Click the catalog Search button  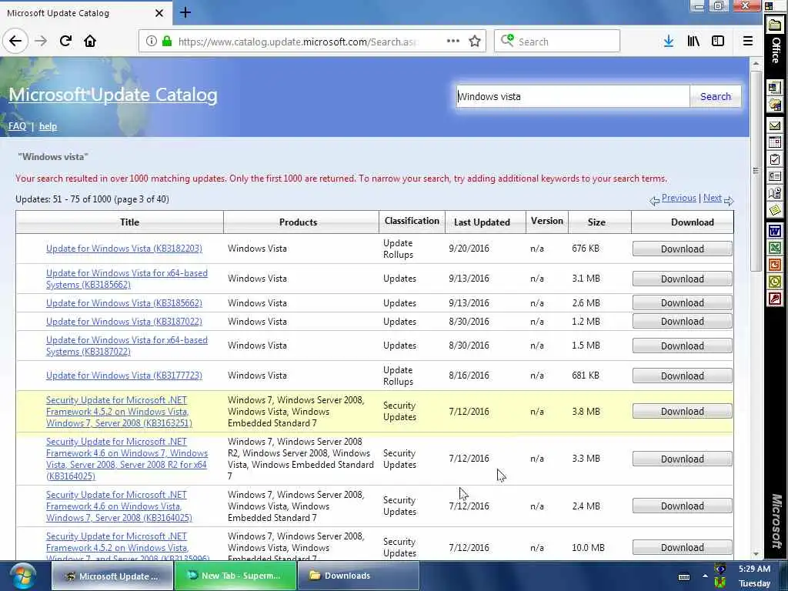pos(715,96)
